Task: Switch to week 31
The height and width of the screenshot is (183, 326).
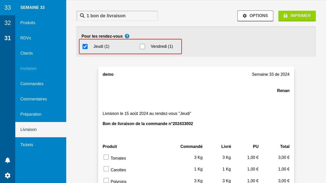Action: click(8, 38)
